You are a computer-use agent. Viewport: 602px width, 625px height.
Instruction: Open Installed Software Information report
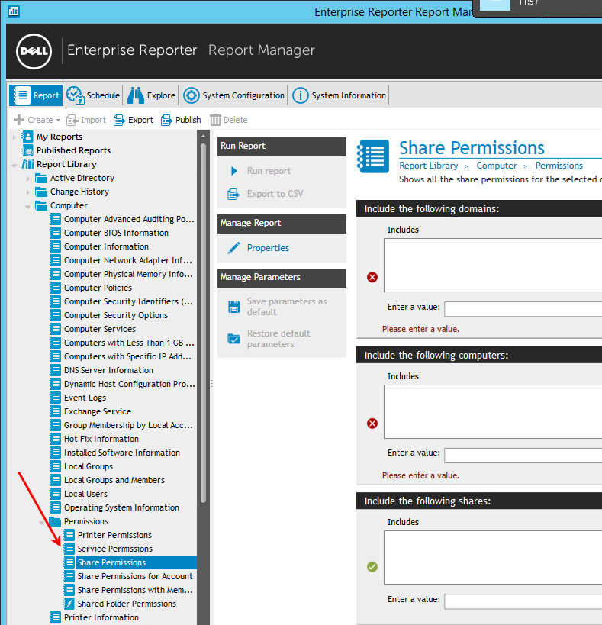(121, 453)
